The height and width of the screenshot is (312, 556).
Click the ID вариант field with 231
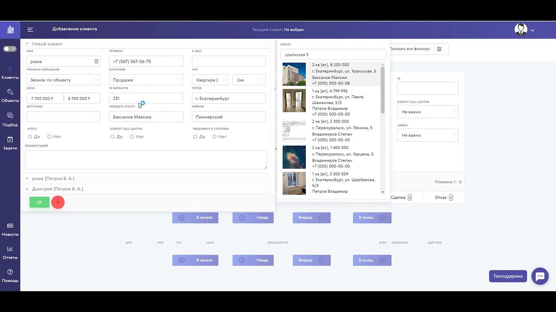click(146, 98)
